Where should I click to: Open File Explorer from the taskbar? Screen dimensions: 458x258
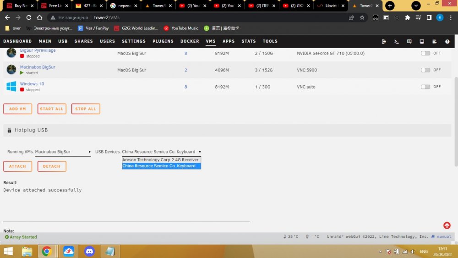coord(27,251)
